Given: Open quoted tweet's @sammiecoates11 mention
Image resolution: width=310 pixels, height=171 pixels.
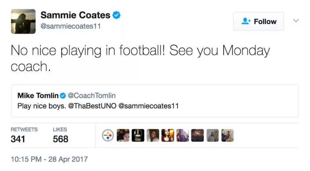Looking at the screenshot, I should click(x=149, y=106).
